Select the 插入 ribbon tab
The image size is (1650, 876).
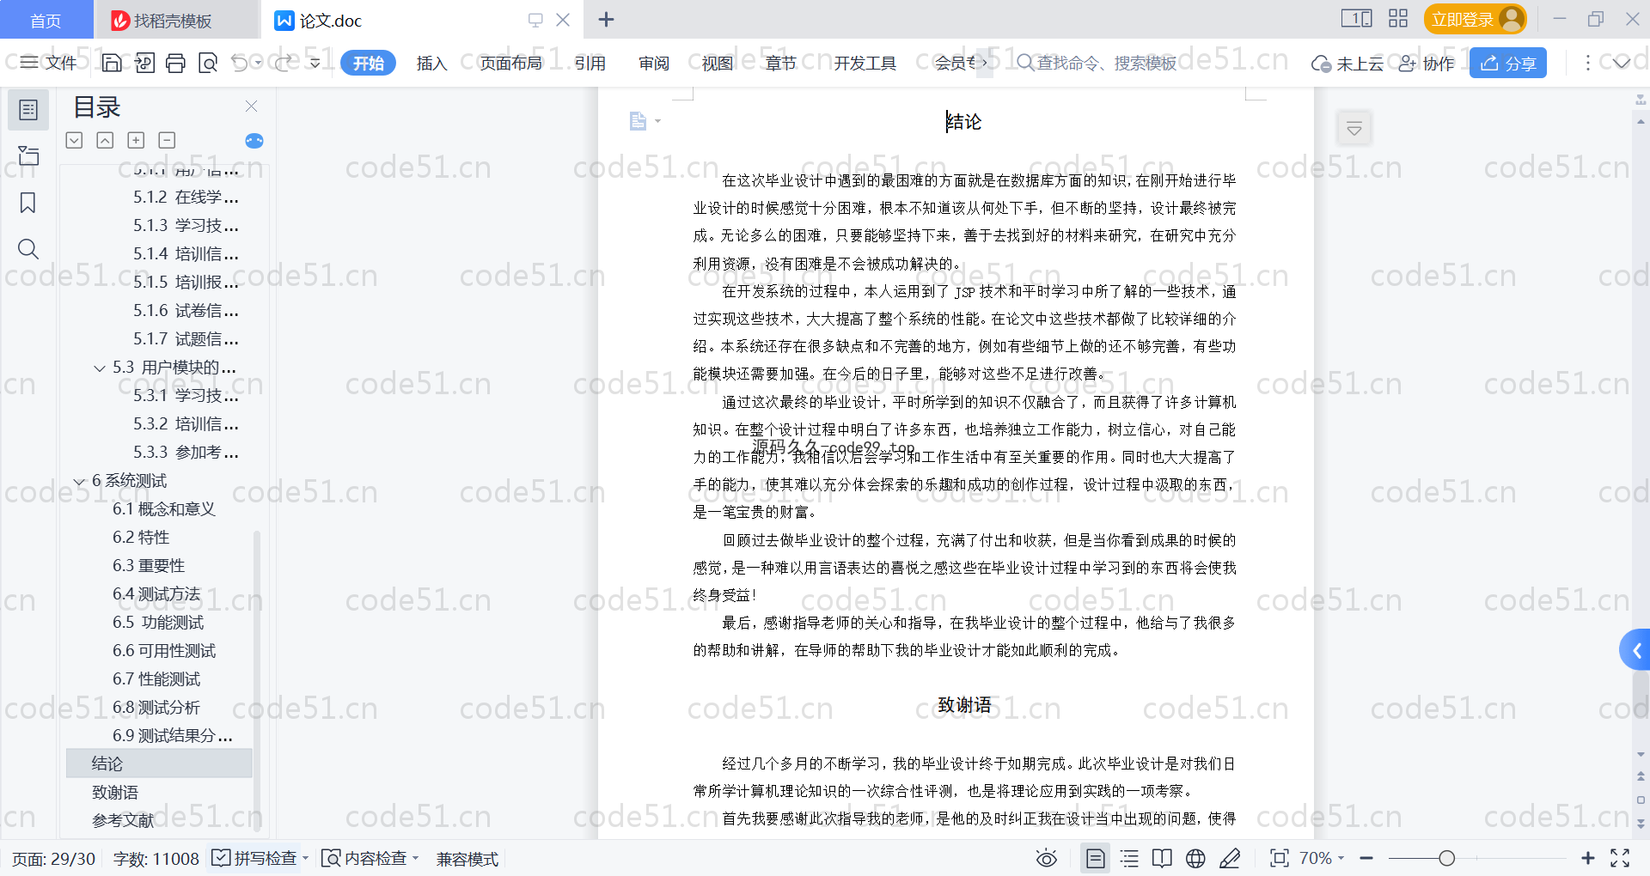(431, 63)
